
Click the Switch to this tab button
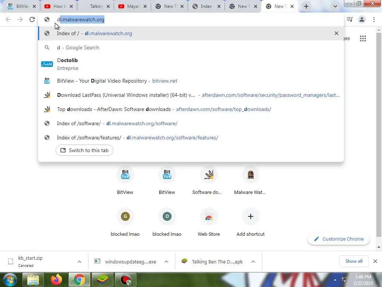(84, 150)
